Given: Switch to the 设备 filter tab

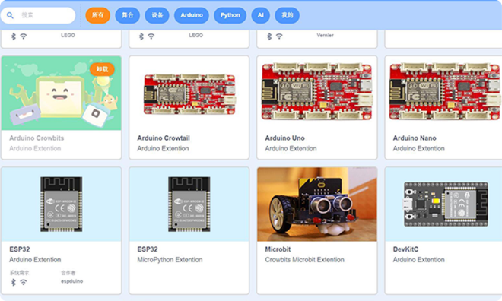Looking at the screenshot, I should (x=157, y=15).
